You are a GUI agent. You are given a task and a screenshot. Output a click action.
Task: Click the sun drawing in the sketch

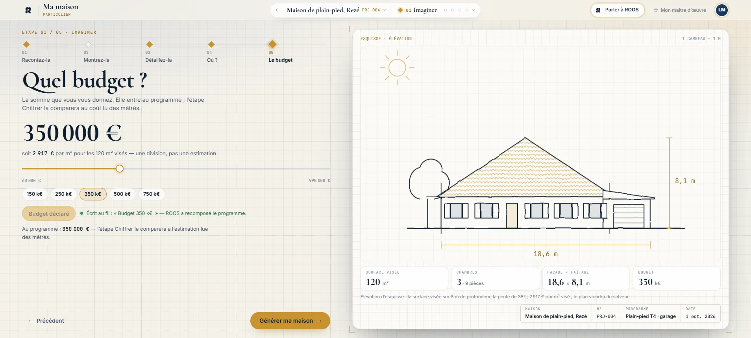[397, 68]
